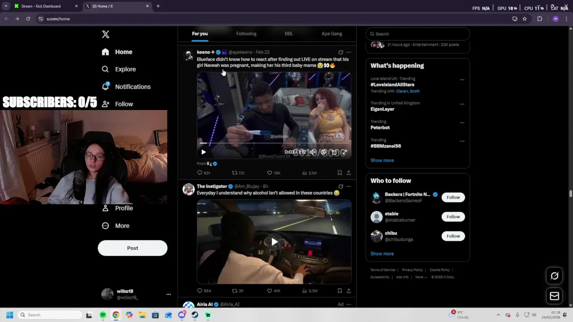Open Grok icon on keeno post
Viewport: 573px width, 322px height.
(341, 52)
